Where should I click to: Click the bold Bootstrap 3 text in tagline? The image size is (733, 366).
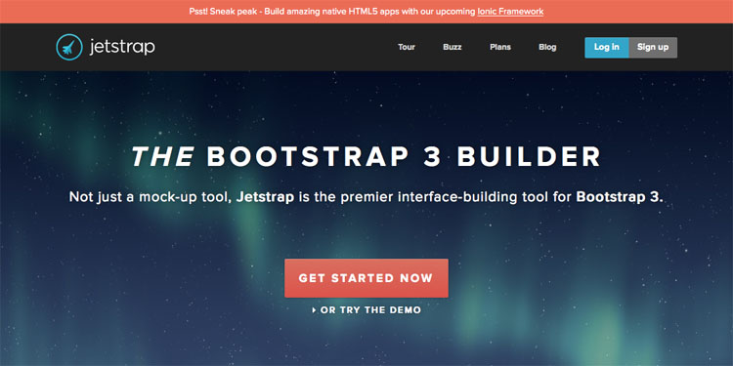pos(620,197)
